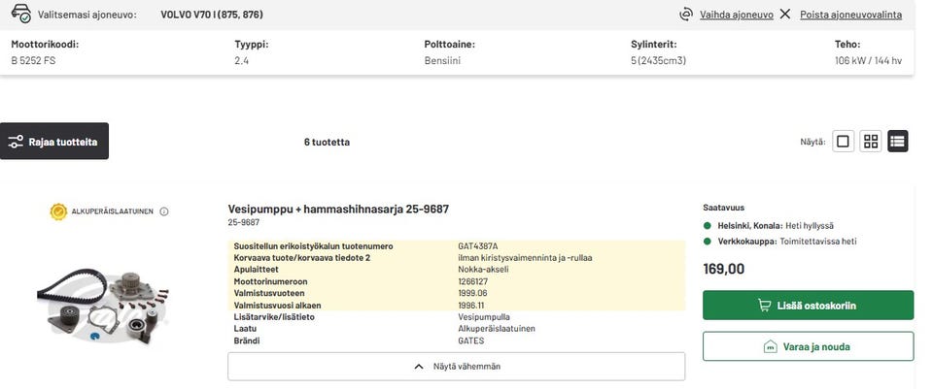Viewport: 933px width, 389px height.
Task: Add product with Lisää ostoskoriin button
Action: [808, 306]
